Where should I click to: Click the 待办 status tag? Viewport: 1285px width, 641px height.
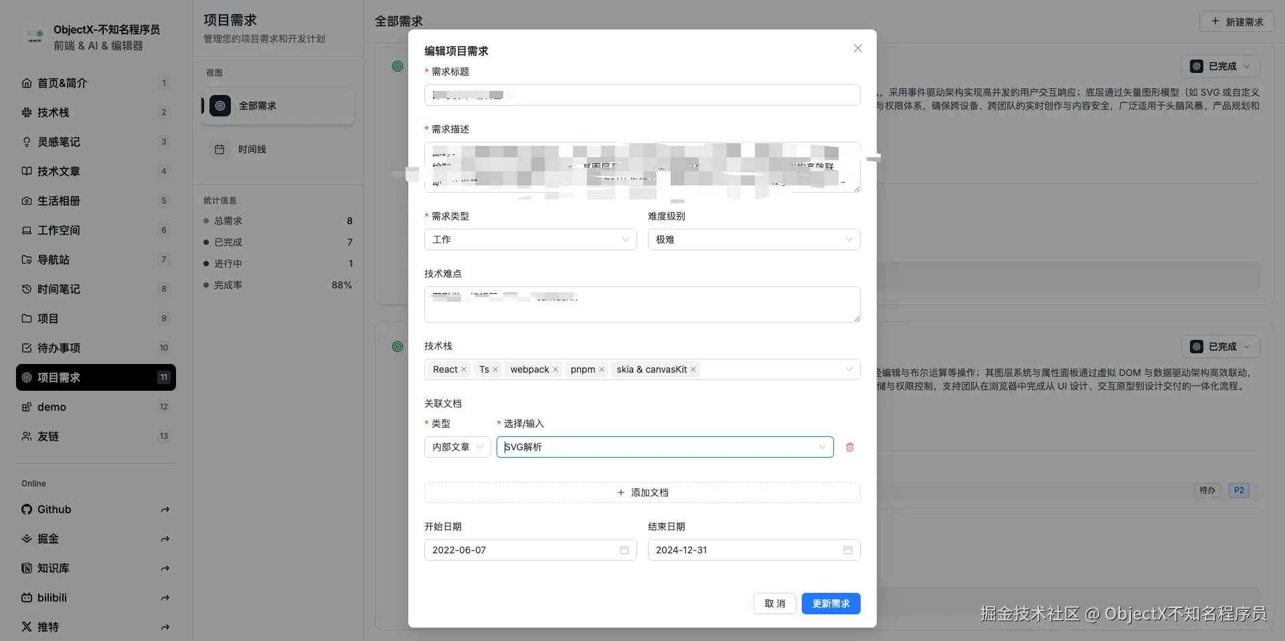point(1207,490)
